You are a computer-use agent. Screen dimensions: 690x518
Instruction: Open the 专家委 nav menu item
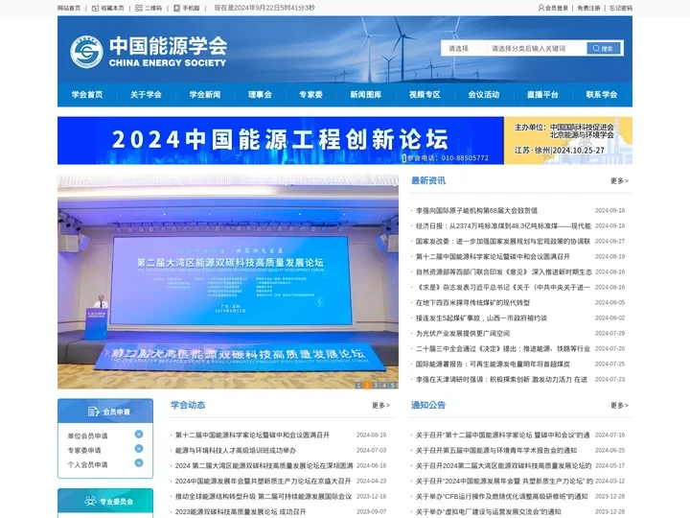coord(311,95)
